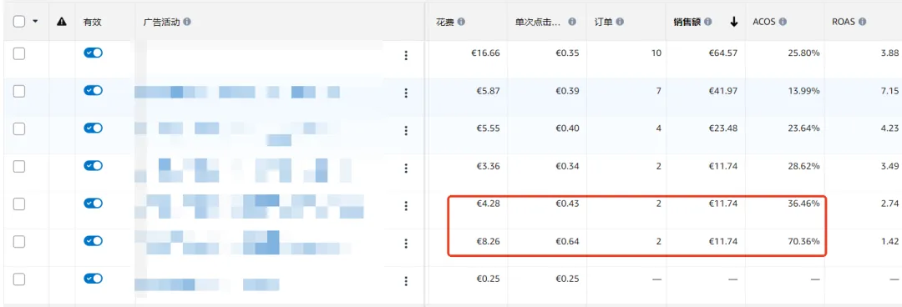Image resolution: width=902 pixels, height=307 pixels.
Task: Open more-options menu for €5.87 row
Action: point(406,93)
